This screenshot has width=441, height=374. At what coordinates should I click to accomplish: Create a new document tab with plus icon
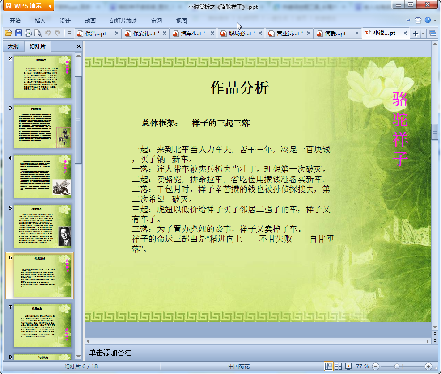(416, 34)
